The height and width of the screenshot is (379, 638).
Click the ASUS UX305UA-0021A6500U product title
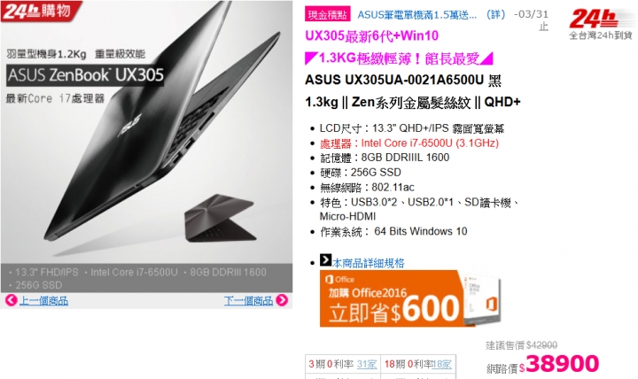(403, 80)
